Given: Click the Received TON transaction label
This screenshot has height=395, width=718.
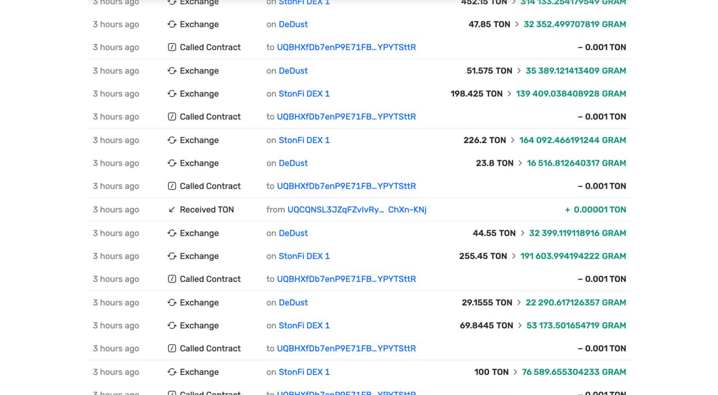Looking at the screenshot, I should click(206, 210).
